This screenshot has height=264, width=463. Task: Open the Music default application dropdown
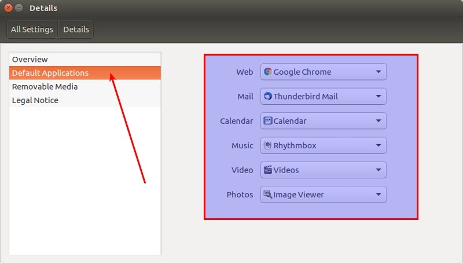click(x=324, y=145)
